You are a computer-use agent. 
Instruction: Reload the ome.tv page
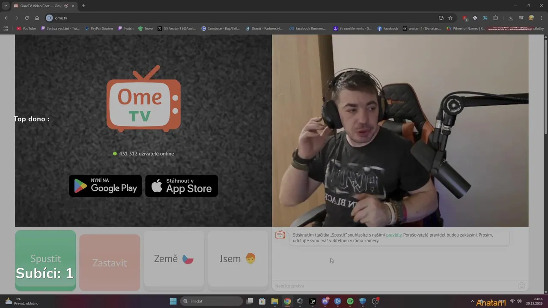pyautogui.click(x=27, y=18)
